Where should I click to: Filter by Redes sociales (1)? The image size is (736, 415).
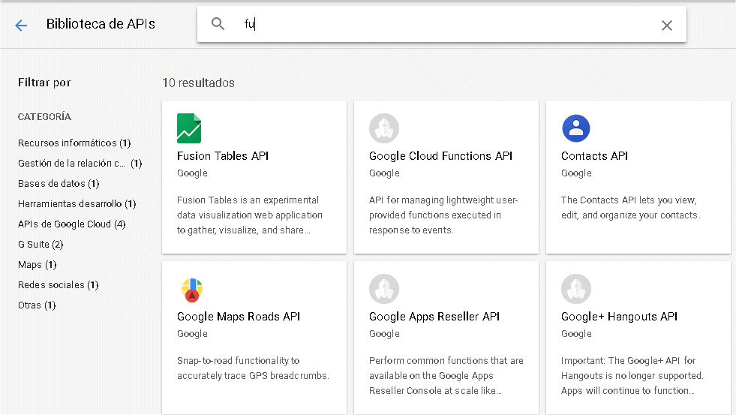(59, 285)
